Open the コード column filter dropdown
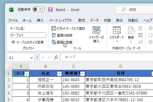Image resolution: width=153 pixels, height=102 pixels. point(27,74)
